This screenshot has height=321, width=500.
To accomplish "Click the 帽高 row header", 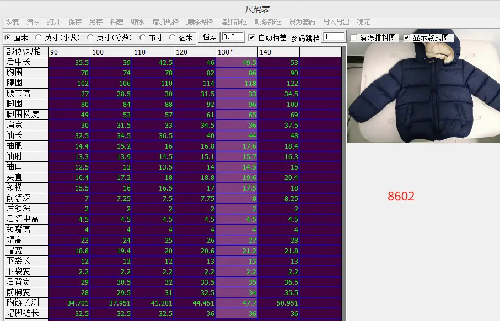I will [26, 240].
